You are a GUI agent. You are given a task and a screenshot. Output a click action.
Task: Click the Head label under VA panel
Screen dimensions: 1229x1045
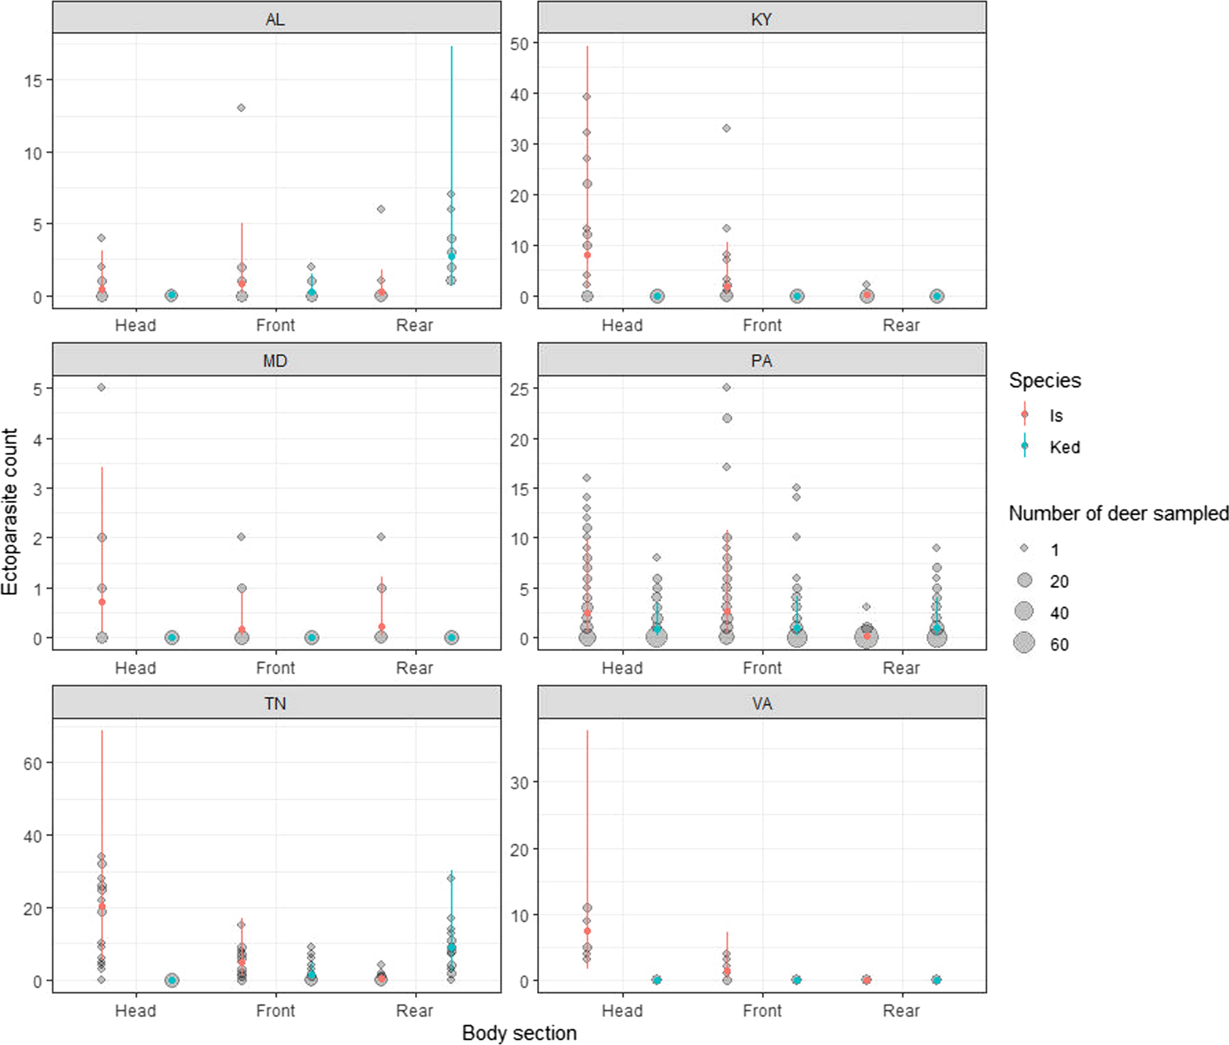point(622,1010)
